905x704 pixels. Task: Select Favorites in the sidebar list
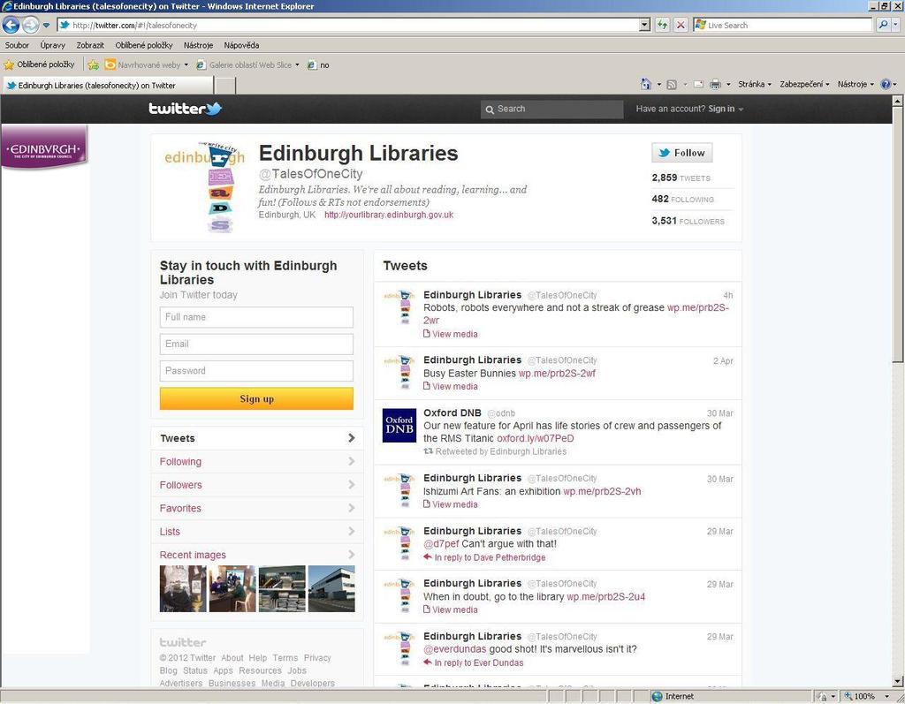[257, 509]
